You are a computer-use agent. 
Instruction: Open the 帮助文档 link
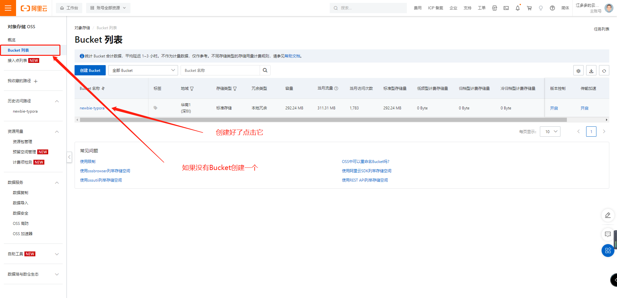click(x=292, y=56)
